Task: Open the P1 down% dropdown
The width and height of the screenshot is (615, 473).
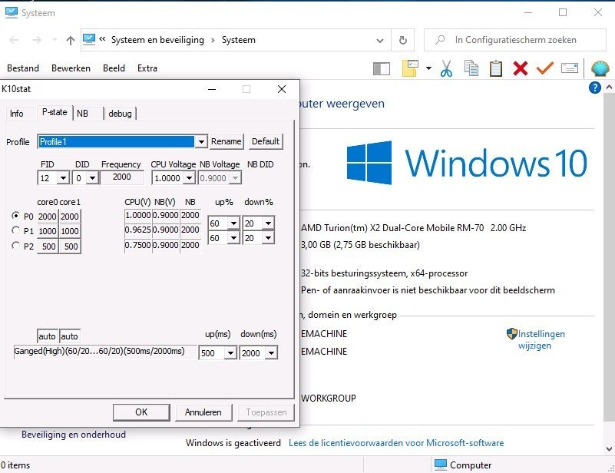Action: pos(268,238)
